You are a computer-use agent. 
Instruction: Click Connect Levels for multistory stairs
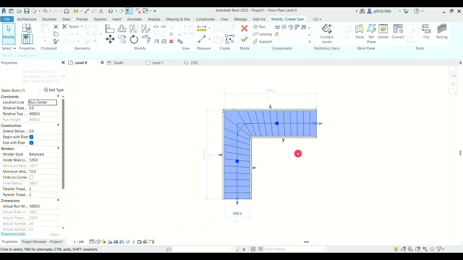[327, 34]
